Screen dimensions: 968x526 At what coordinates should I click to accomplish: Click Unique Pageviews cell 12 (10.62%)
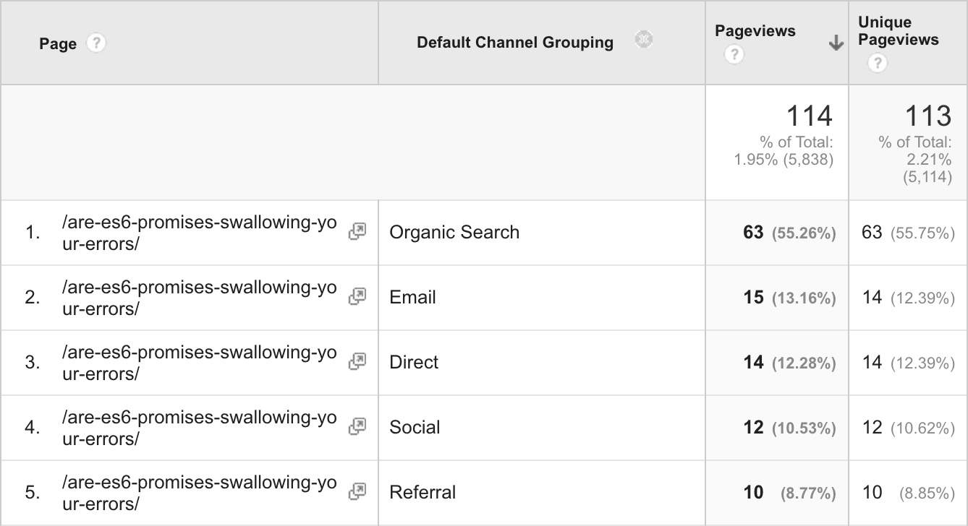[x=909, y=428]
